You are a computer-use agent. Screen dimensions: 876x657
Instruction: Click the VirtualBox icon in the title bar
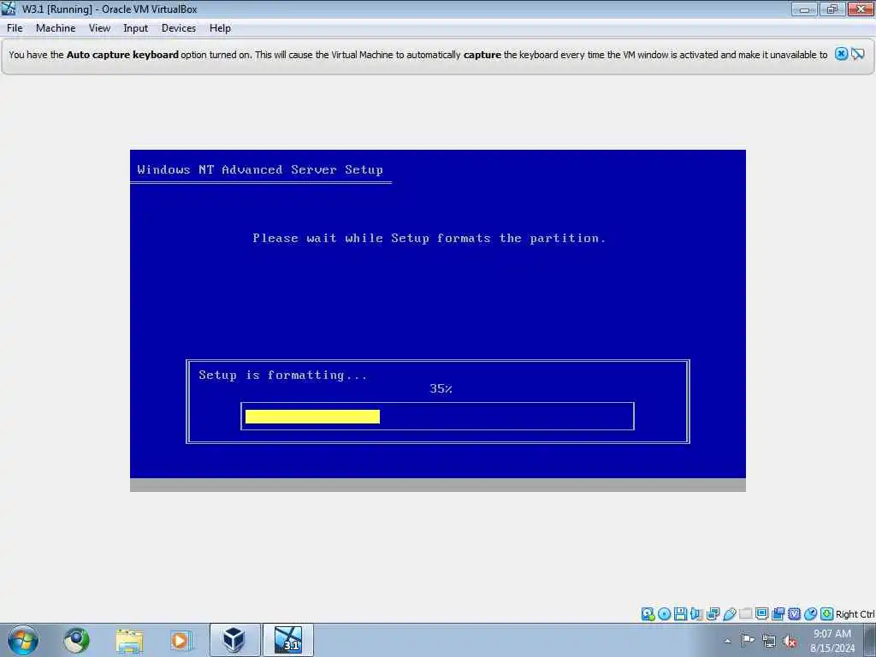click(x=9, y=9)
